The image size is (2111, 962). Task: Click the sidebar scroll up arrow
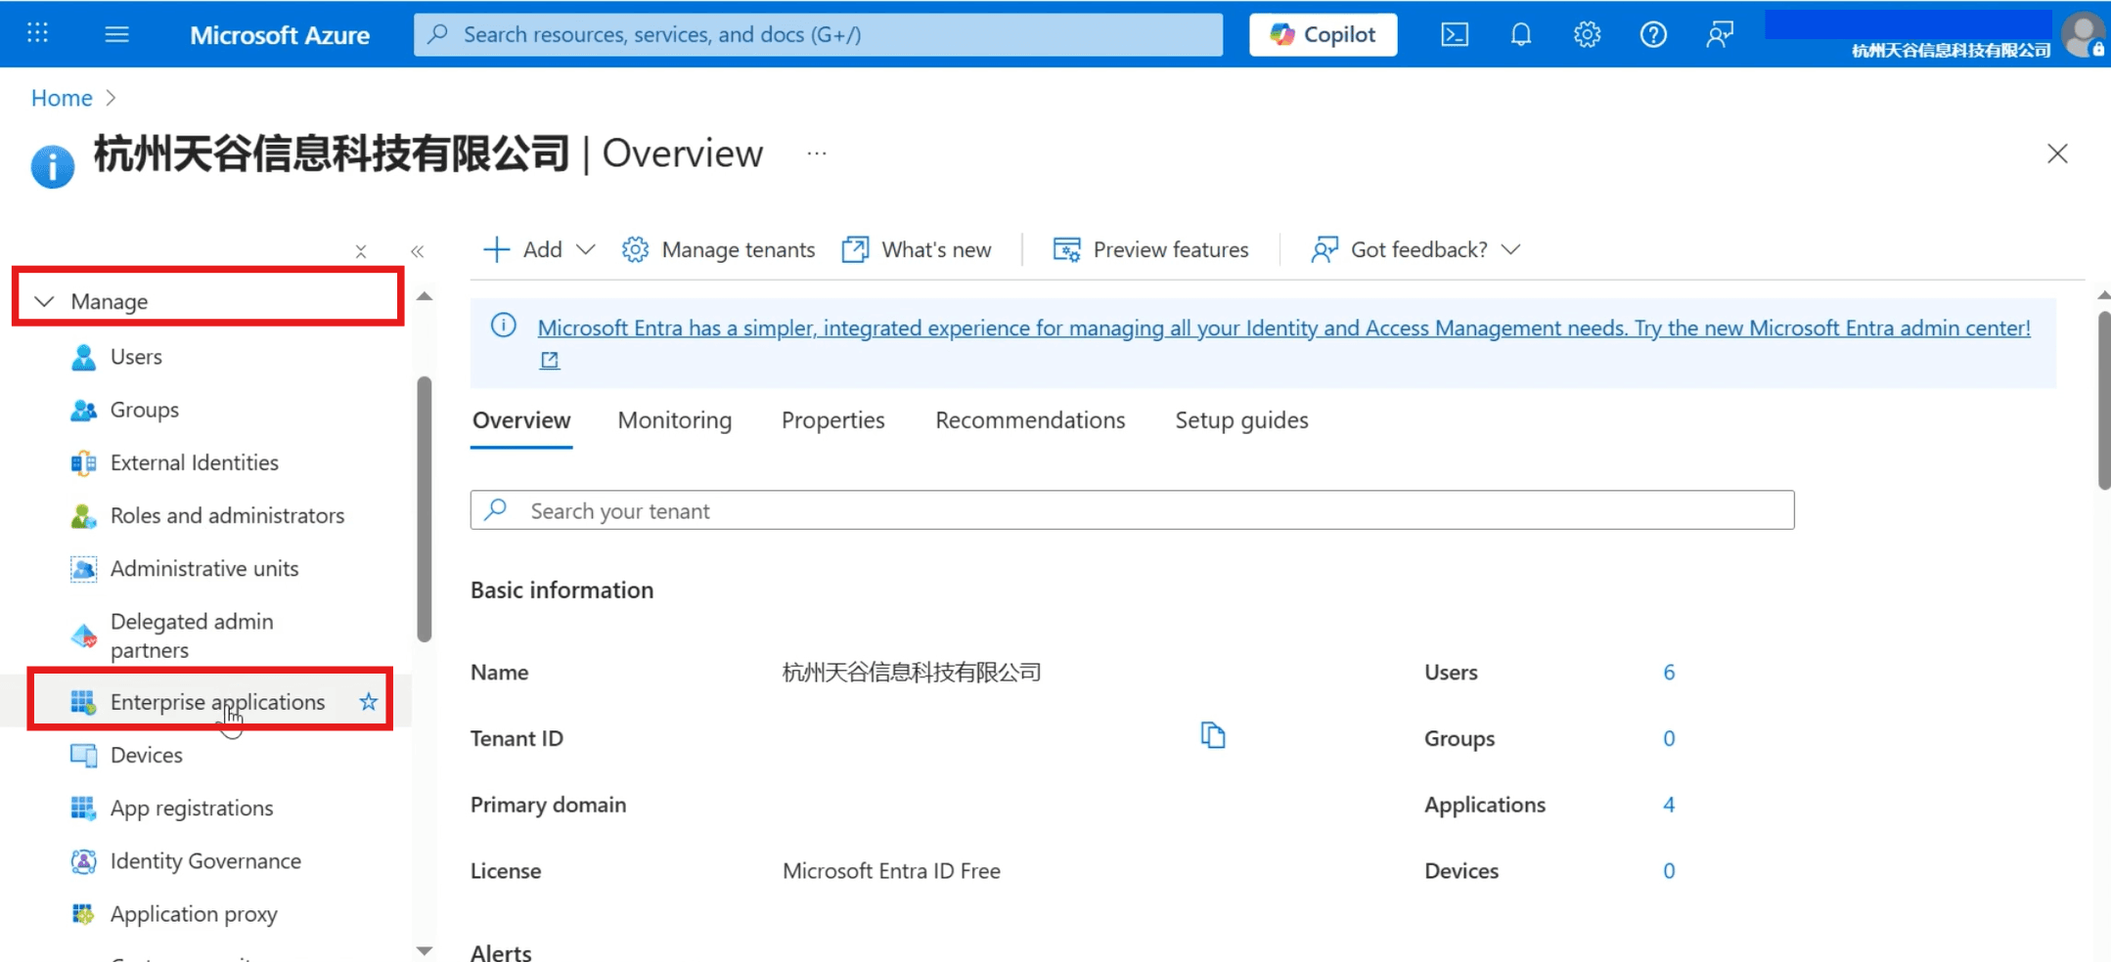425,296
